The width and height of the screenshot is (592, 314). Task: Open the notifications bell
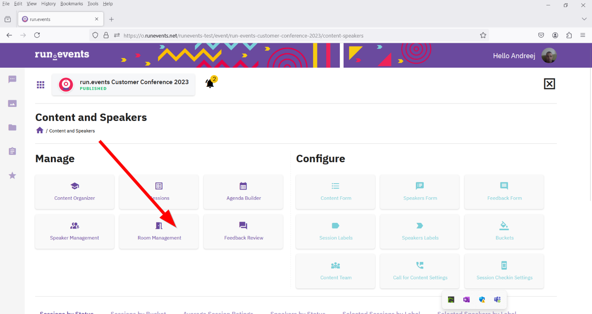click(x=210, y=83)
